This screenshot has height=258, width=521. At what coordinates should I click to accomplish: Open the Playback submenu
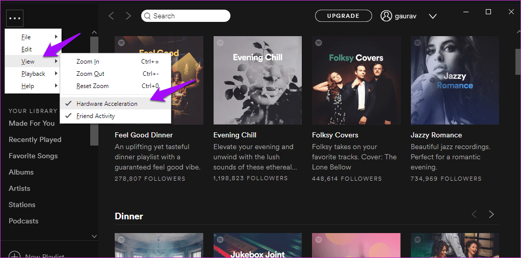coord(33,74)
